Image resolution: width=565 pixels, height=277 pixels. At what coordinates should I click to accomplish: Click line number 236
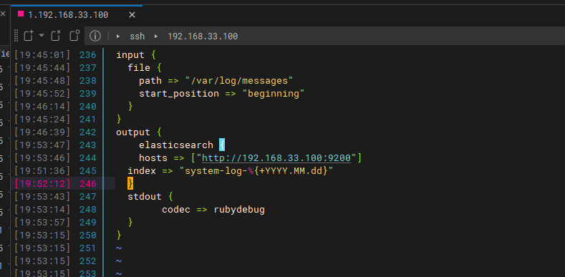tap(88, 55)
